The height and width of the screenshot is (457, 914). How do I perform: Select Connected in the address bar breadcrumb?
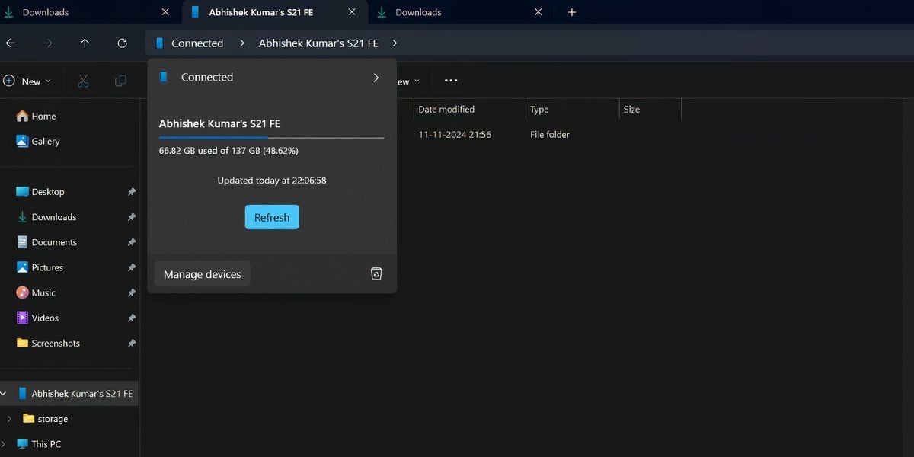pyautogui.click(x=197, y=43)
